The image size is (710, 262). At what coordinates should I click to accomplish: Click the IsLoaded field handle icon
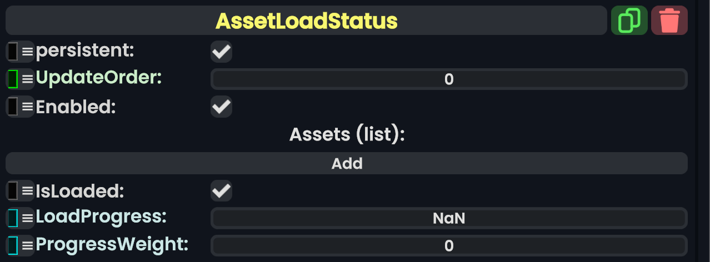coord(20,191)
